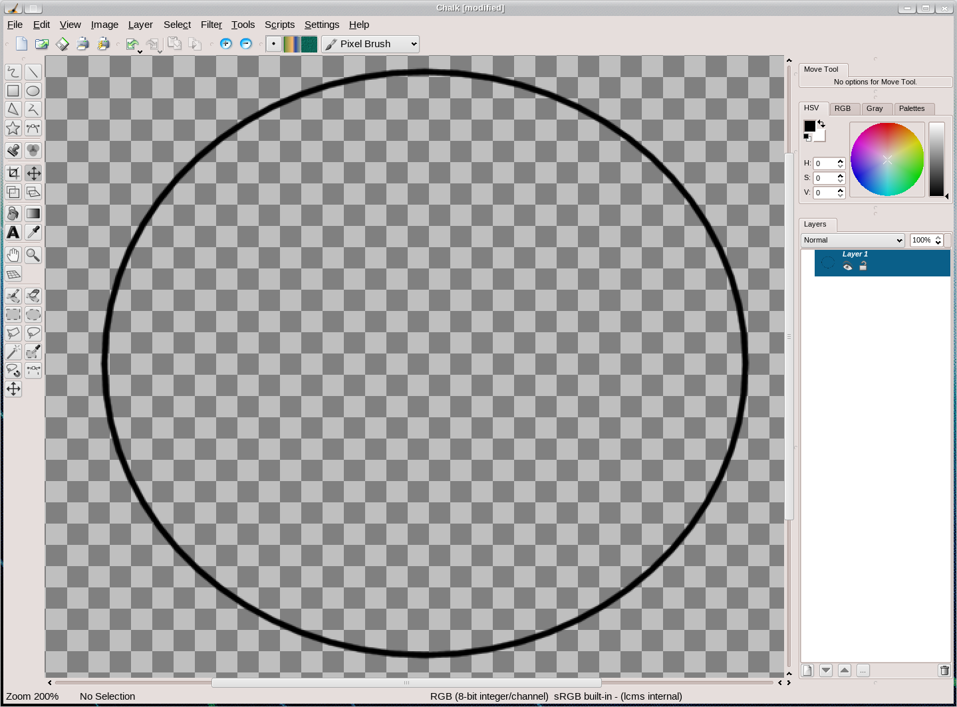Select the Perspective Transform tool
Image resolution: width=957 pixels, height=707 pixels.
pyautogui.click(x=33, y=192)
